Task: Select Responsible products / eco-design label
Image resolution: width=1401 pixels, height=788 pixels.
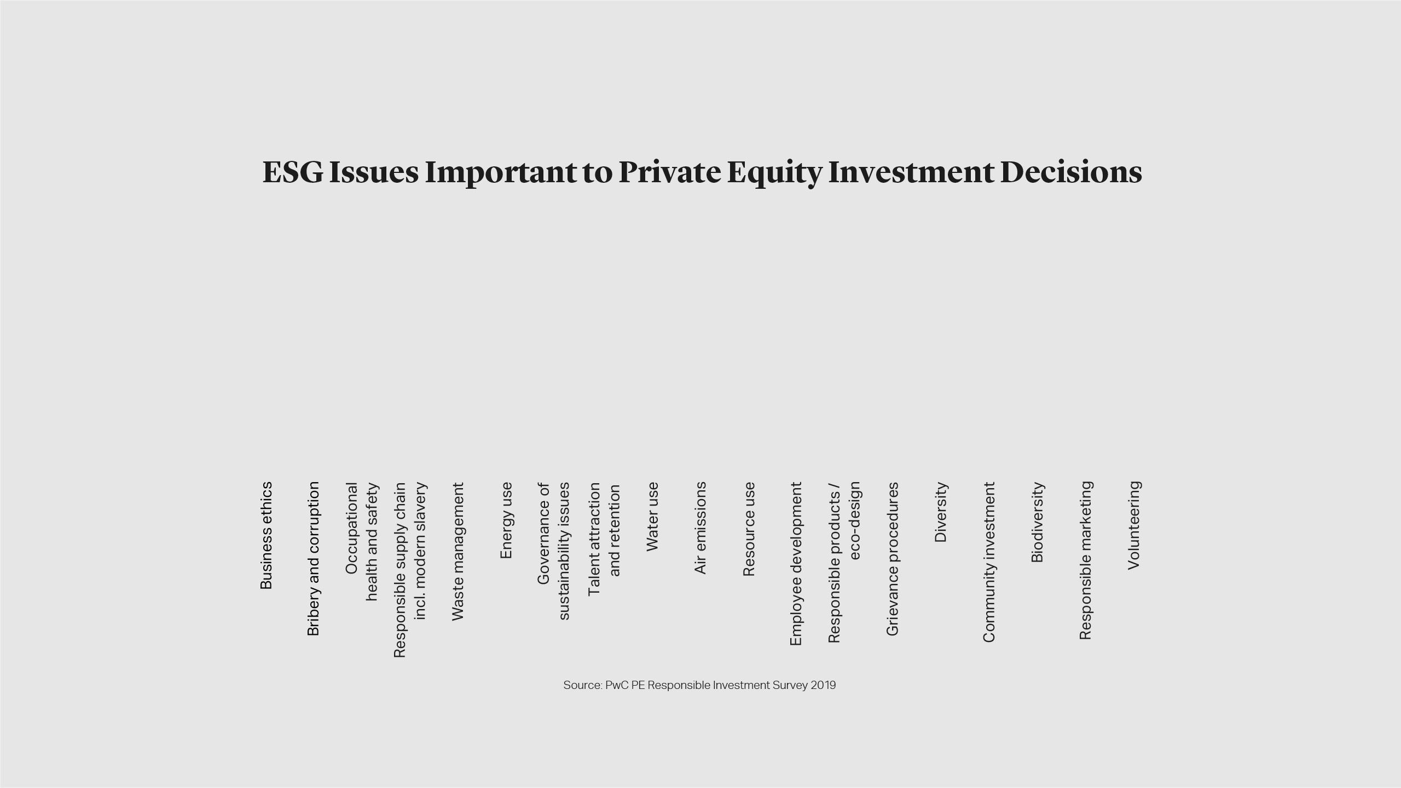Action: point(844,561)
